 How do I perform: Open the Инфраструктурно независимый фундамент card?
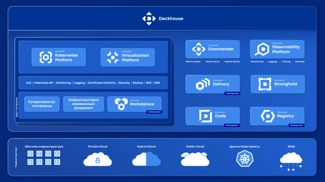tap(83, 104)
